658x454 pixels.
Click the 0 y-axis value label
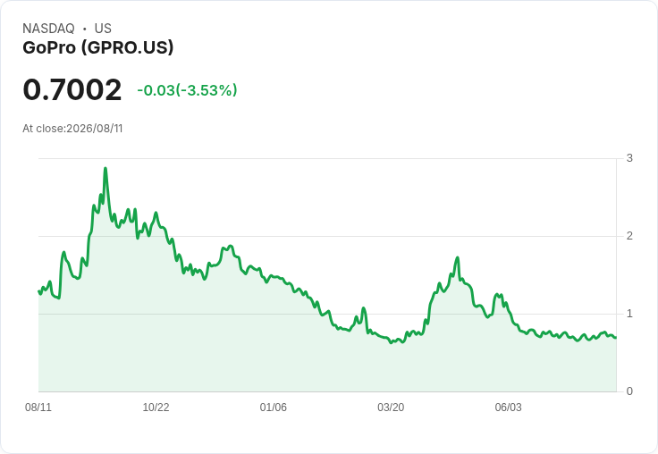(x=629, y=391)
